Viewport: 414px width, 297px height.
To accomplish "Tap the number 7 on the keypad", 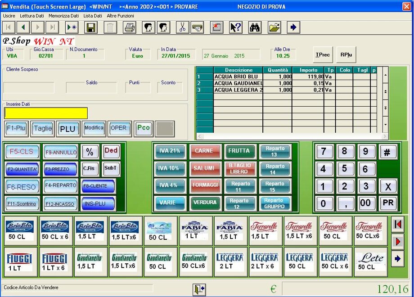I will click(x=324, y=152).
